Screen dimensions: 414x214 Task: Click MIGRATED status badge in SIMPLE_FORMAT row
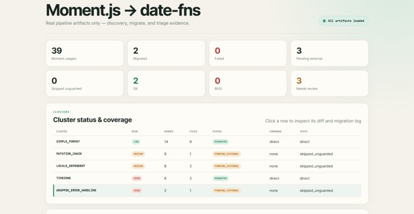pyautogui.click(x=220, y=142)
